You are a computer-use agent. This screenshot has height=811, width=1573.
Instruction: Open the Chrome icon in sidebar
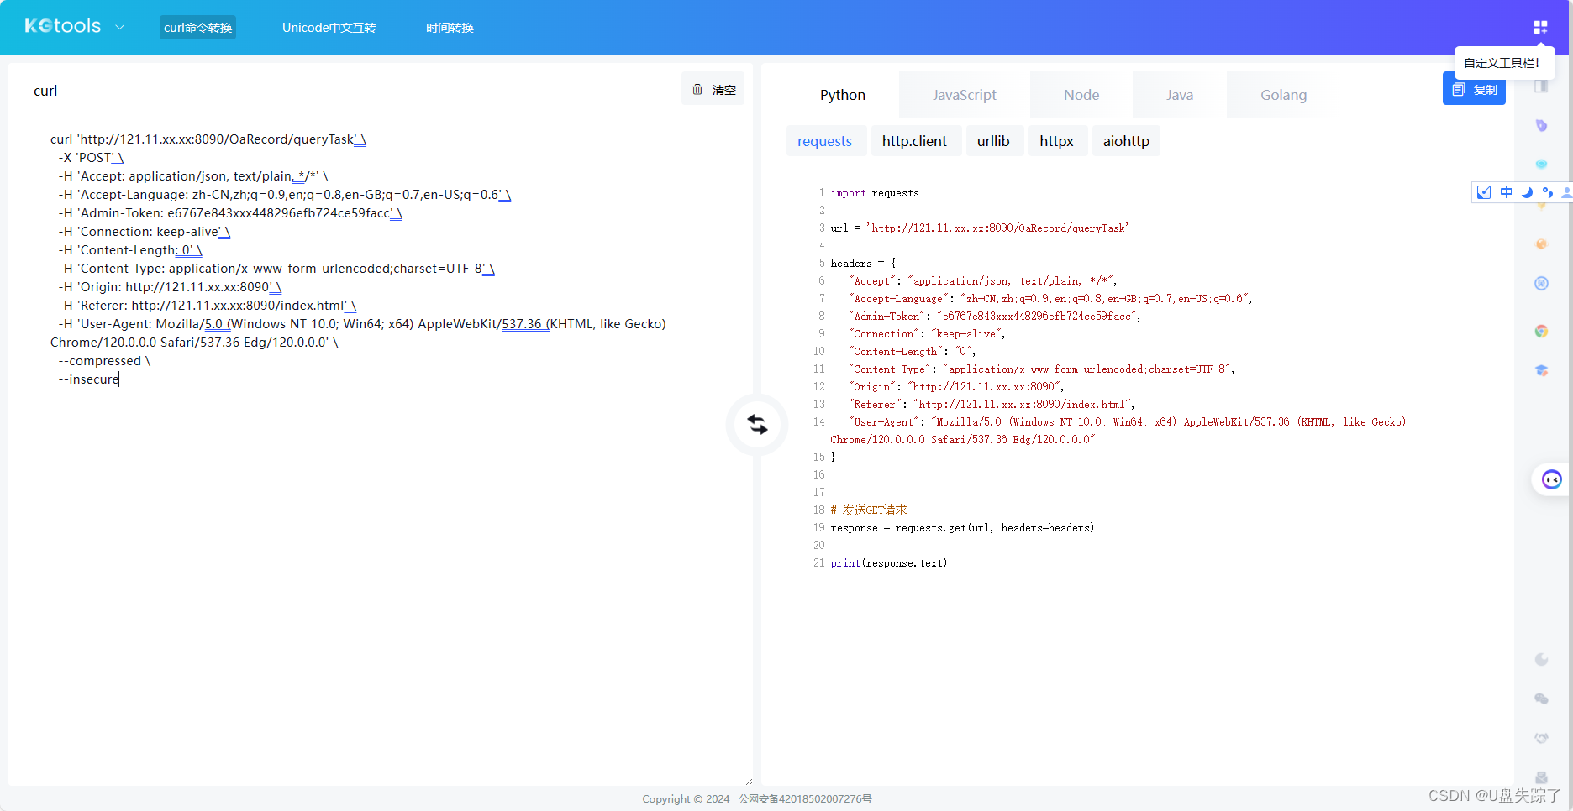pos(1541,331)
